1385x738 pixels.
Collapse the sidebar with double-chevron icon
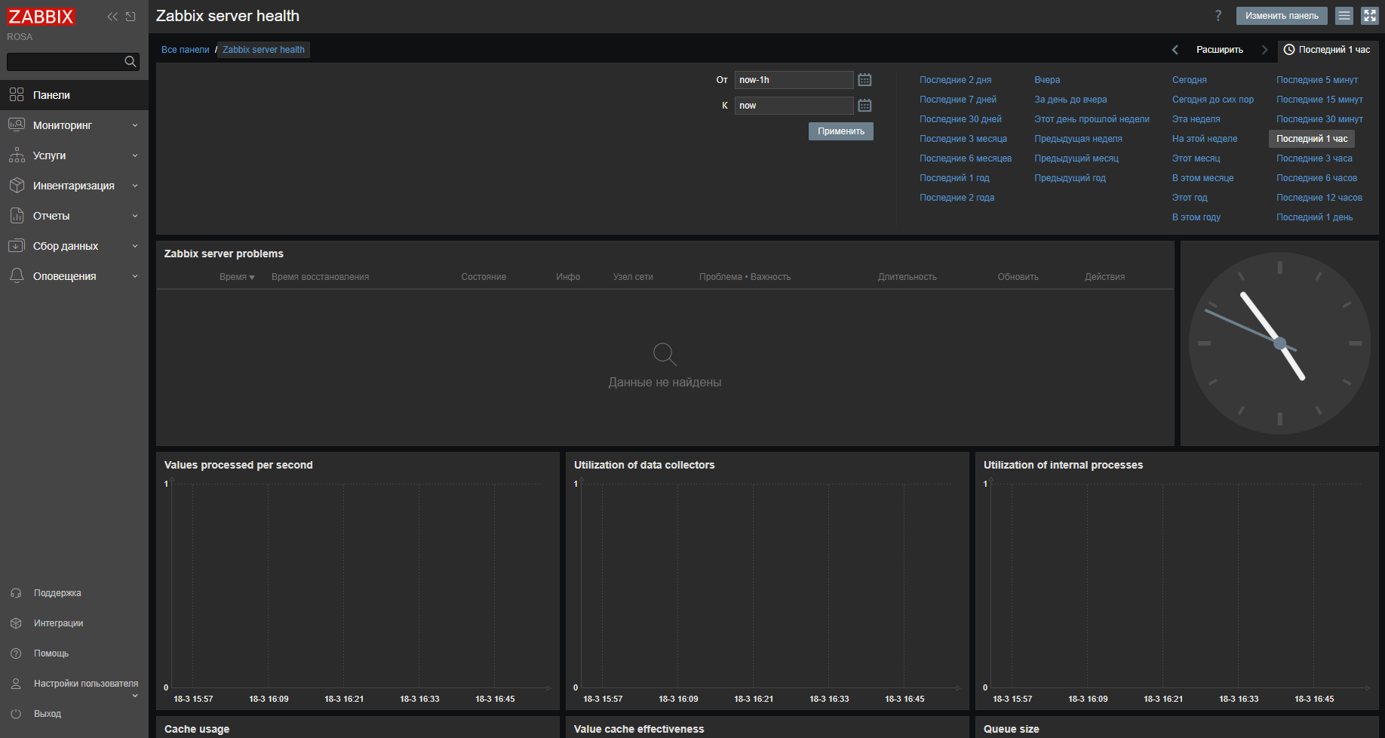[112, 17]
